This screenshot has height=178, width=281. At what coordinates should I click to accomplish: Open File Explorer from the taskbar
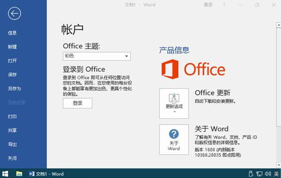pos(19,174)
